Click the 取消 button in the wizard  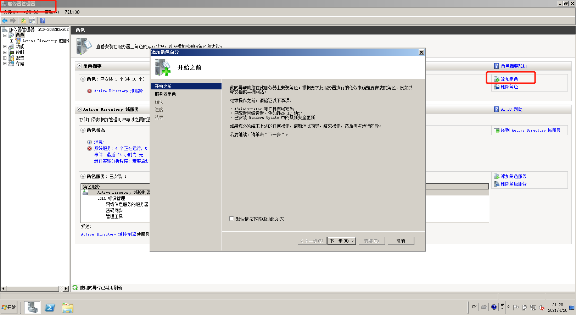click(401, 241)
